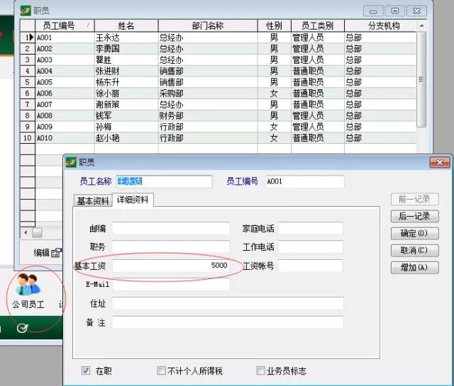
Task: Click row header number 10
Action: (28, 138)
